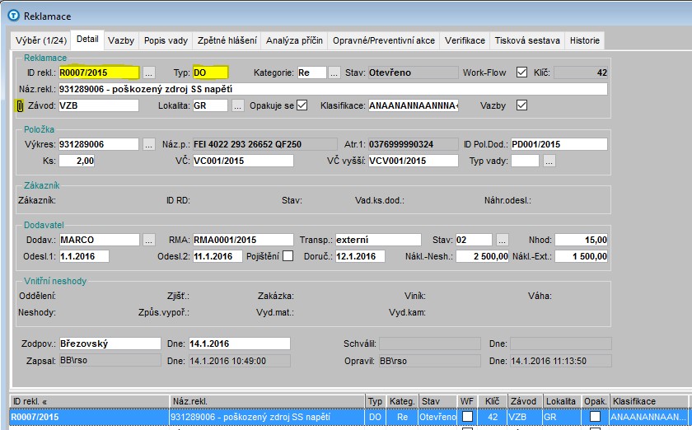Click the Typ column header
This screenshot has width=692, height=430.
tap(375, 401)
